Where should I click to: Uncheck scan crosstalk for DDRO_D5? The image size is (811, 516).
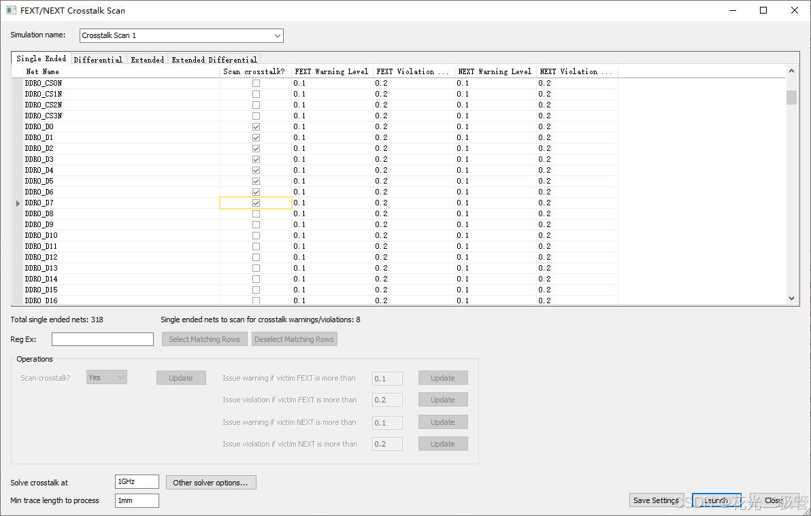(256, 181)
